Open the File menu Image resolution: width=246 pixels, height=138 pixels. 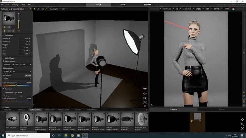[2, 5]
